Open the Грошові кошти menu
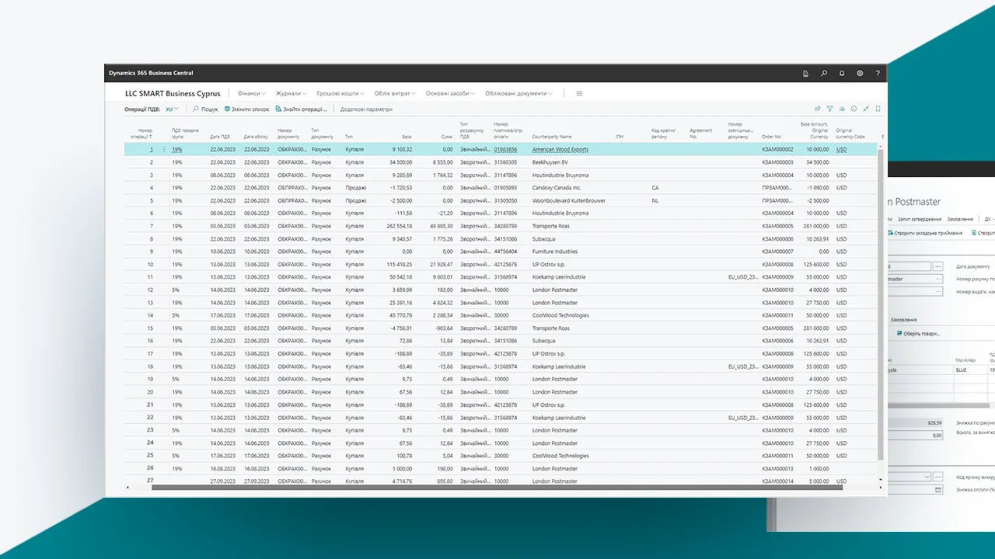Image resolution: width=995 pixels, height=559 pixels. point(340,93)
